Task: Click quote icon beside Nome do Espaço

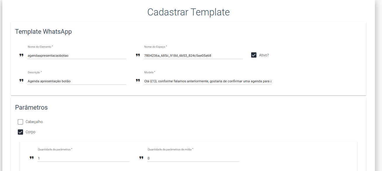Action: click(x=138, y=55)
